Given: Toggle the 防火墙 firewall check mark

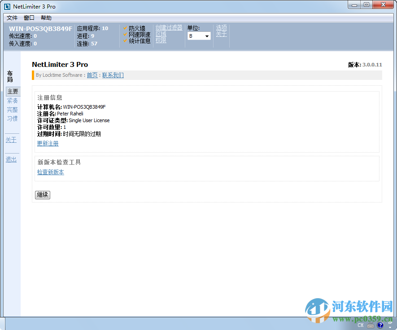Looking at the screenshot, I should click(125, 27).
